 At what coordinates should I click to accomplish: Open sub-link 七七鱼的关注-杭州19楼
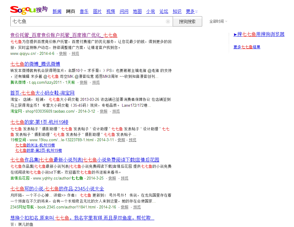tap(35, 145)
